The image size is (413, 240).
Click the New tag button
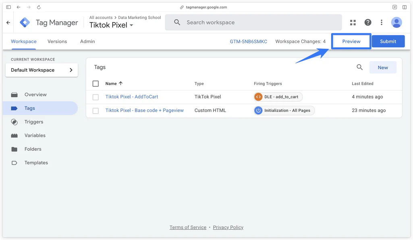click(383, 68)
